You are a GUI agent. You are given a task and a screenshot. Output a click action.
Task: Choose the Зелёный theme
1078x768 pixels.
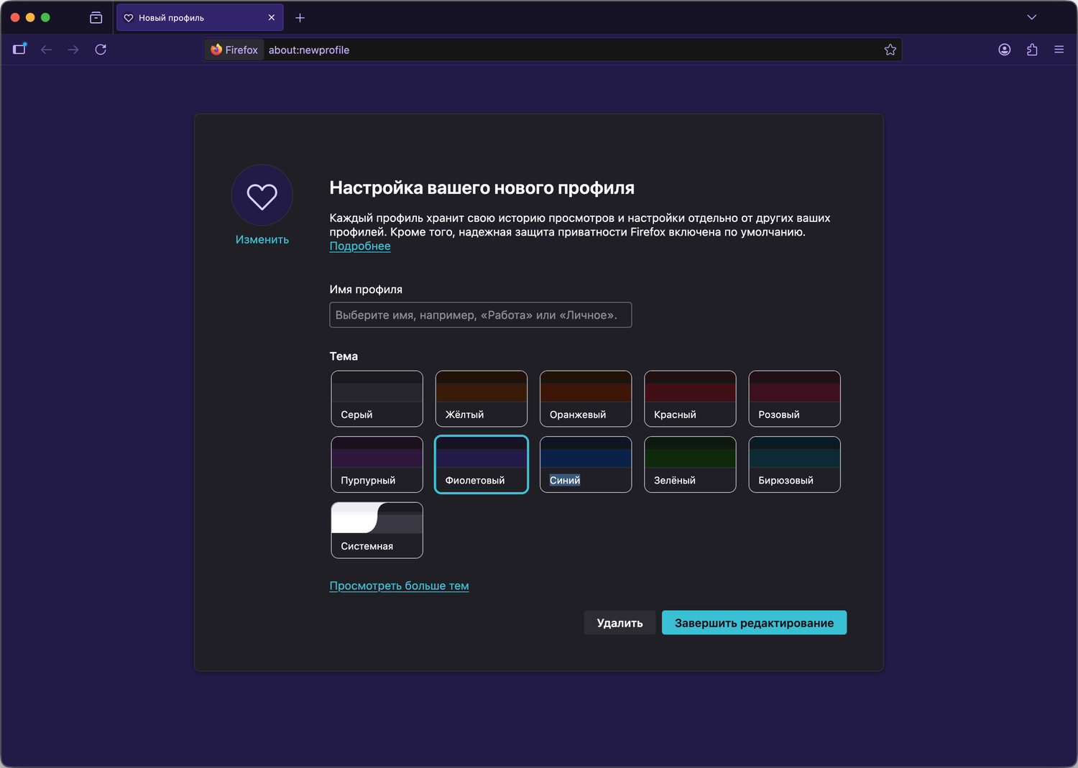pos(690,465)
